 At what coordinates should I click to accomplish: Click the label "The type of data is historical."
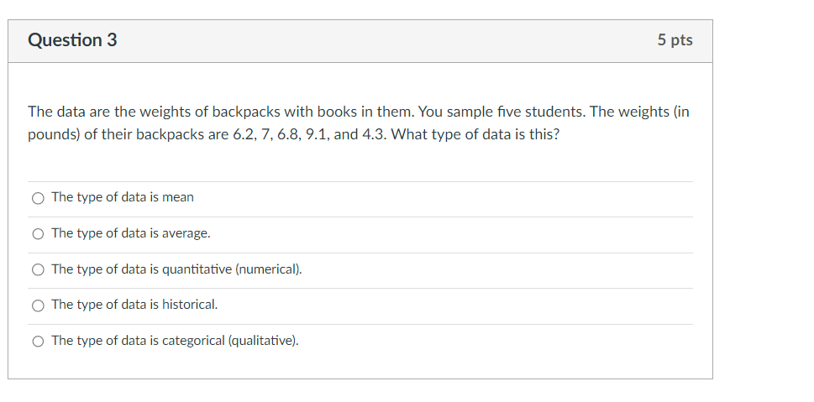click(x=134, y=305)
